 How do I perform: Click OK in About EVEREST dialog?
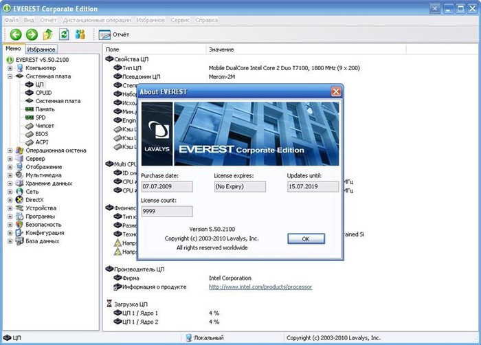pyautogui.click(x=306, y=238)
